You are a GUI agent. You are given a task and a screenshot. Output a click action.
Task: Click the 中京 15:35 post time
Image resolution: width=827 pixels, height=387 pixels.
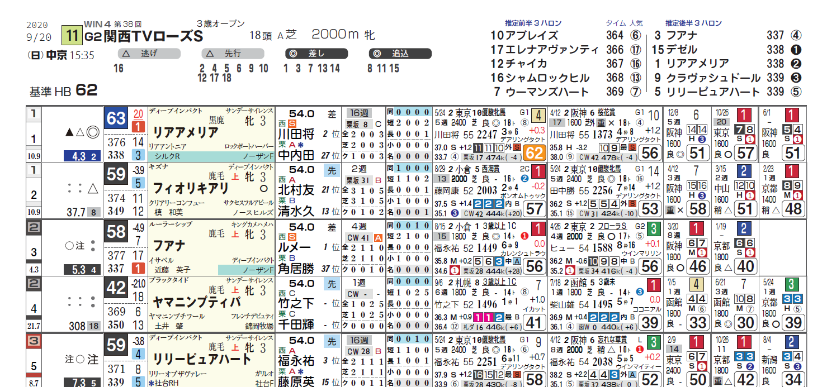70,55
